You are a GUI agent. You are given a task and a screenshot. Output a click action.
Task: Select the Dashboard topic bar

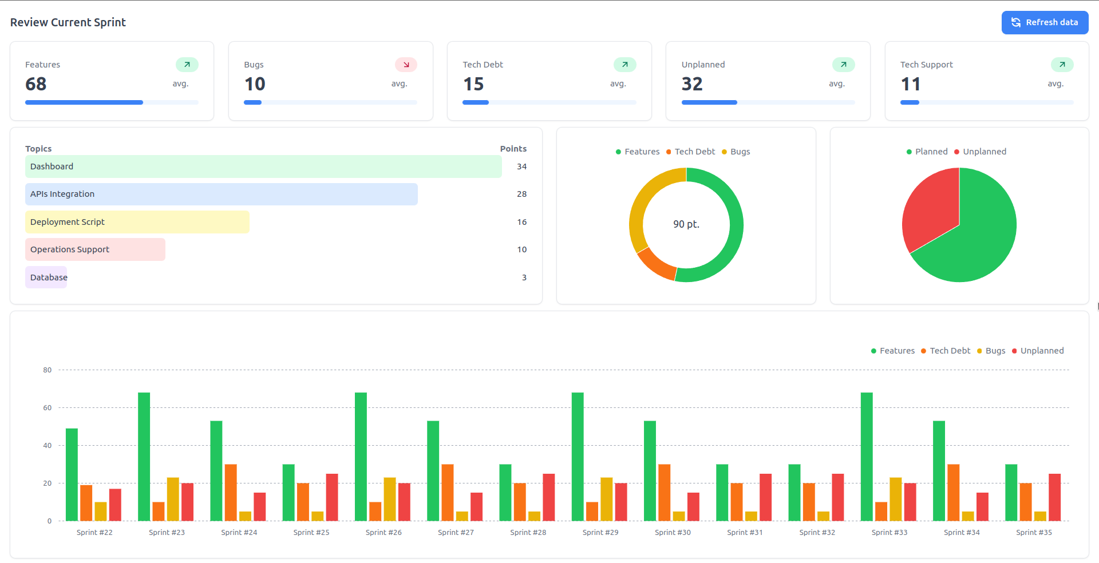[x=263, y=166]
